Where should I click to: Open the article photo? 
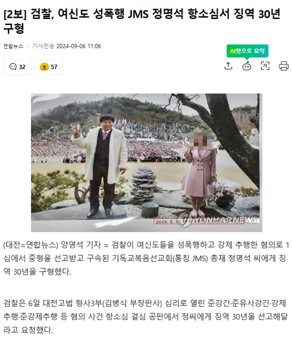(x=147, y=162)
